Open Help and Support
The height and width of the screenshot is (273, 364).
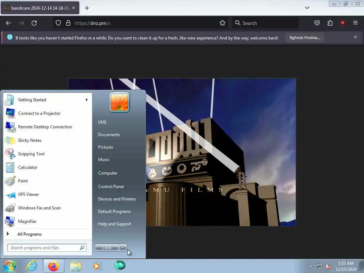pos(114,224)
